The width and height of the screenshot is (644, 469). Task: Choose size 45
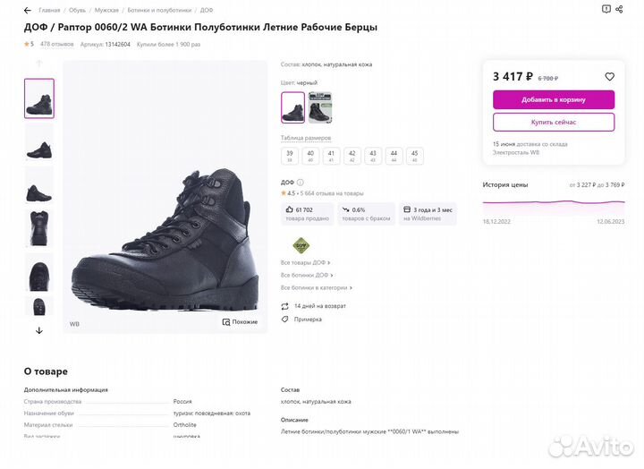pyautogui.click(x=414, y=156)
